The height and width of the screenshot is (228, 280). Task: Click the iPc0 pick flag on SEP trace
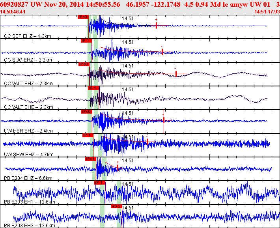click(83, 17)
